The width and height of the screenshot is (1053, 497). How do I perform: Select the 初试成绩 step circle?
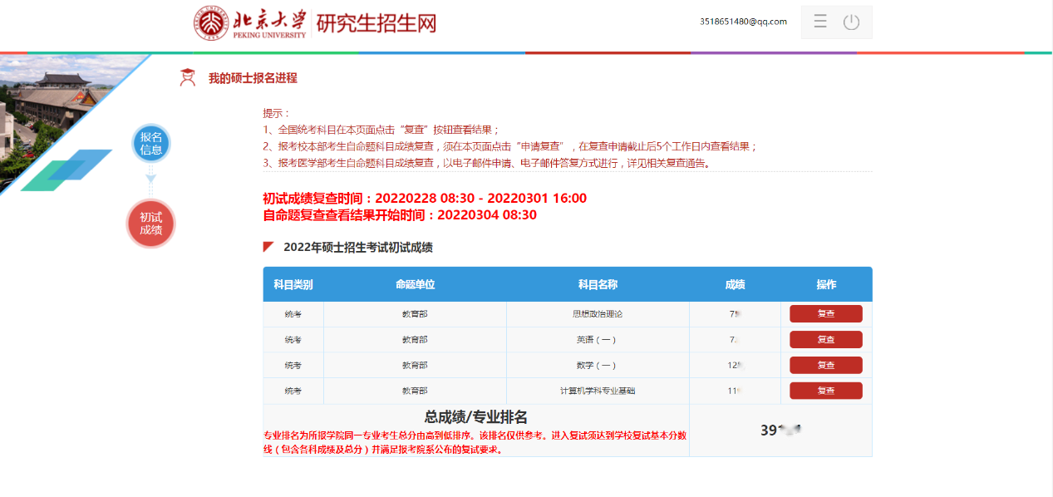(x=151, y=224)
